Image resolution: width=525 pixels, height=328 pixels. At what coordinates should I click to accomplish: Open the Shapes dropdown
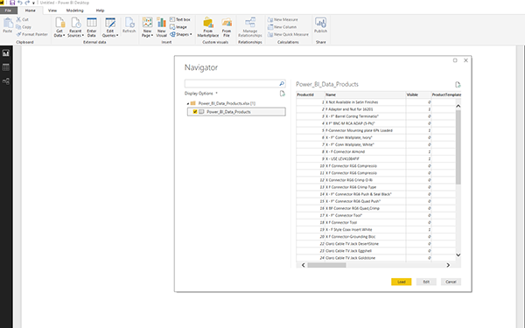tap(181, 34)
